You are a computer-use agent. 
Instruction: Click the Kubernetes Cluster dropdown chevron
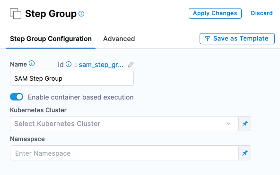tap(228, 124)
